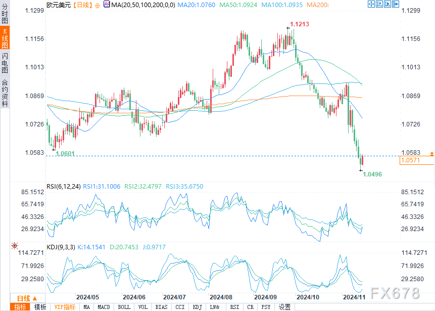The image size is (435, 311).
Task: Open the 日线 period dropdown
Action: point(27,298)
